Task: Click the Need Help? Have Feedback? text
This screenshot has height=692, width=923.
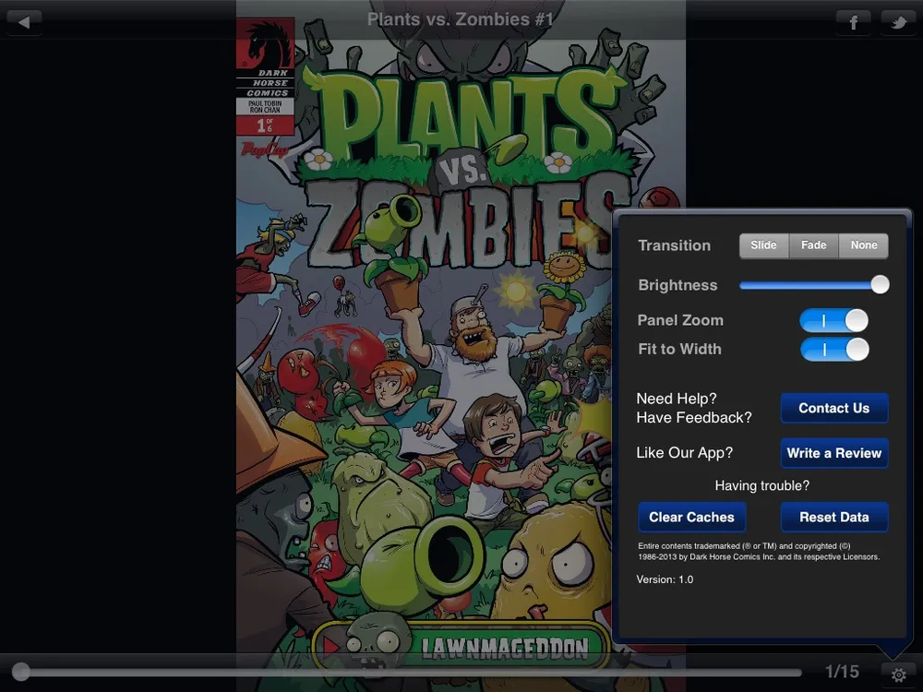Action: tap(694, 408)
